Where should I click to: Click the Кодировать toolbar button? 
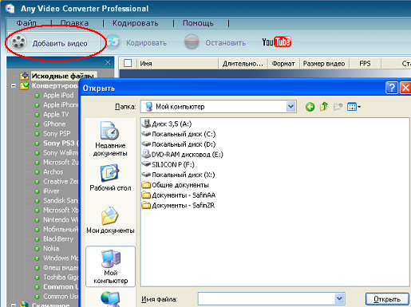(x=136, y=42)
